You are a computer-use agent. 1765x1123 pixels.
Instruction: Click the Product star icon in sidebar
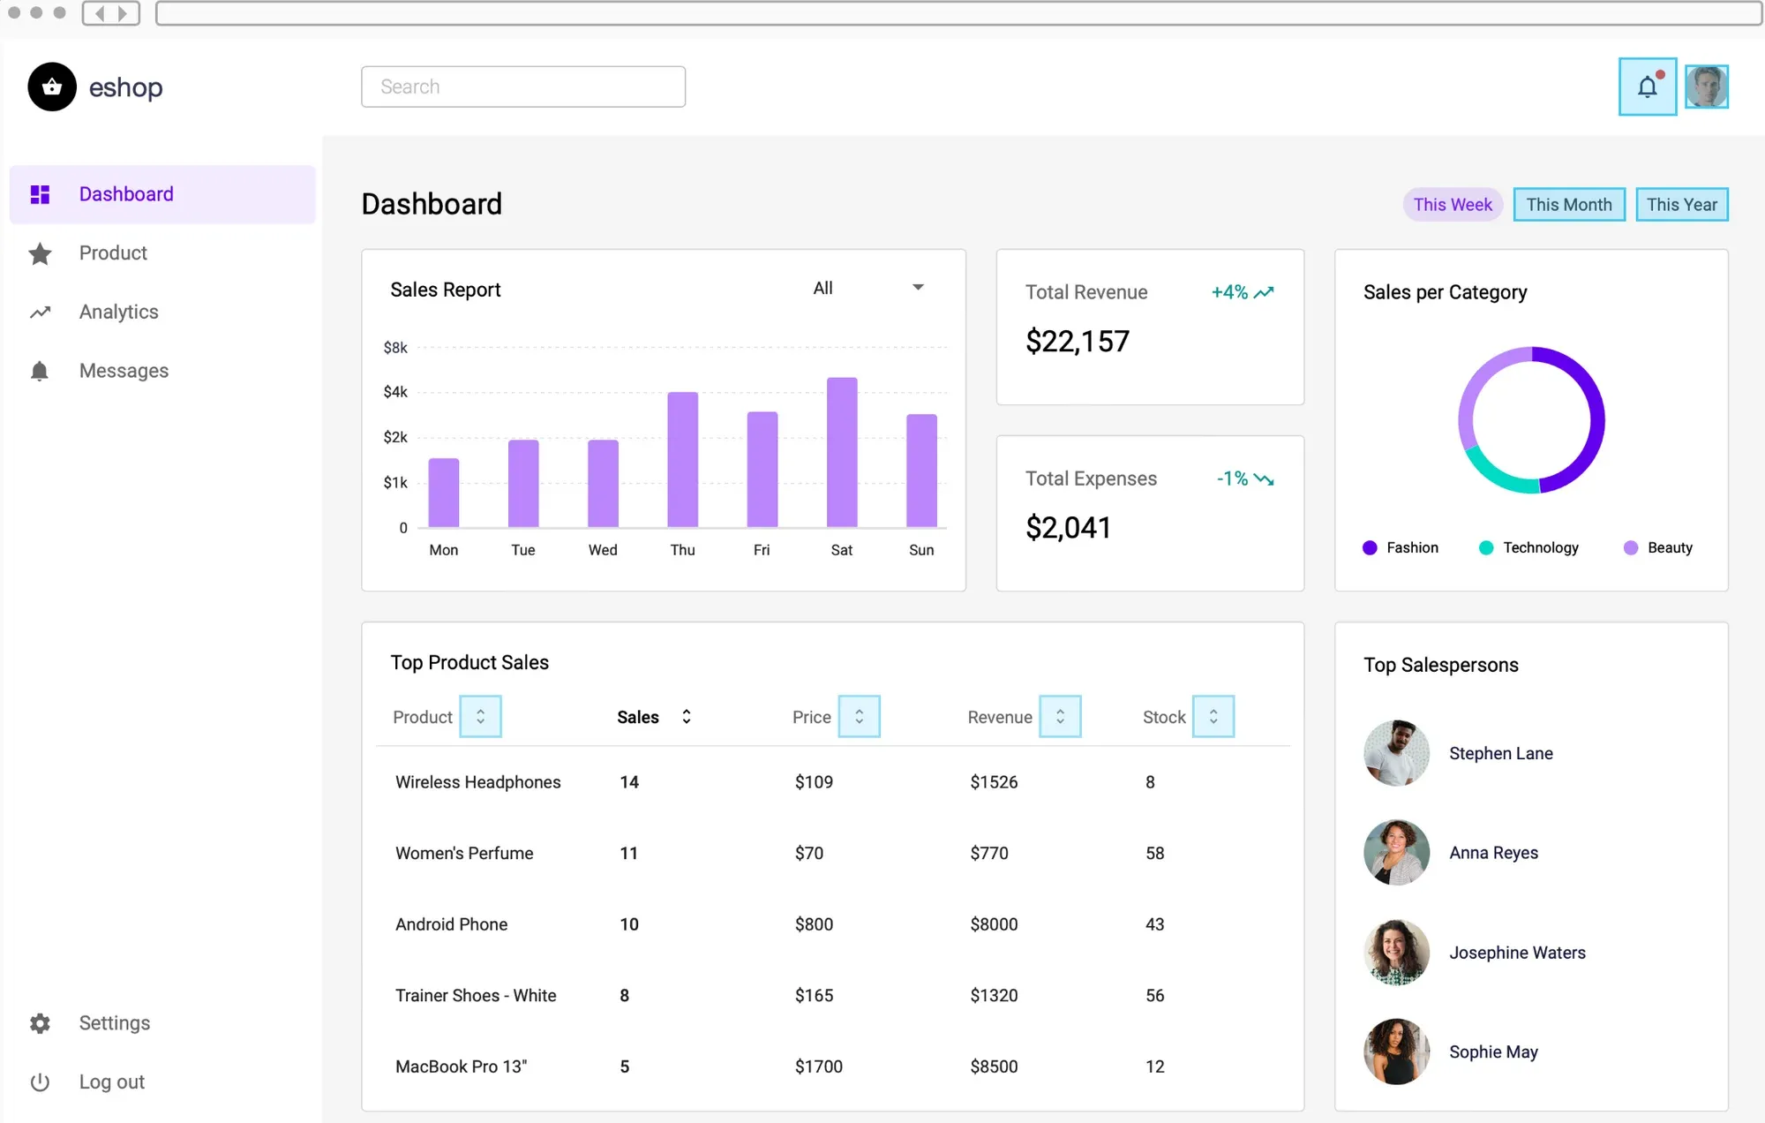[40, 253]
